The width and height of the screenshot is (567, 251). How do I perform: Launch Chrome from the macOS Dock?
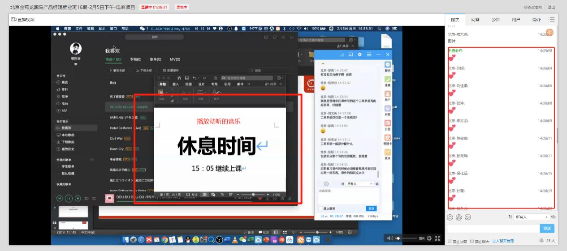tap(164, 240)
